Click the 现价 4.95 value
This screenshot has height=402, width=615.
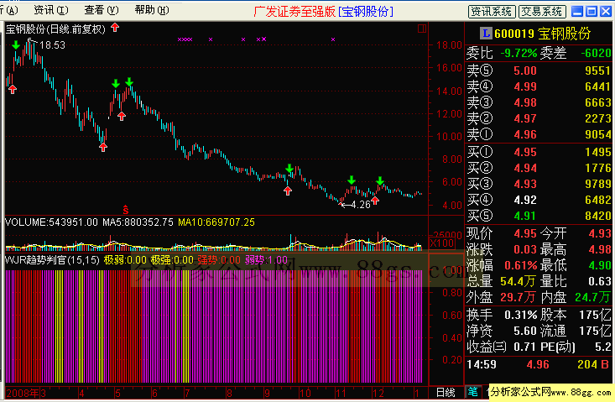click(525, 234)
